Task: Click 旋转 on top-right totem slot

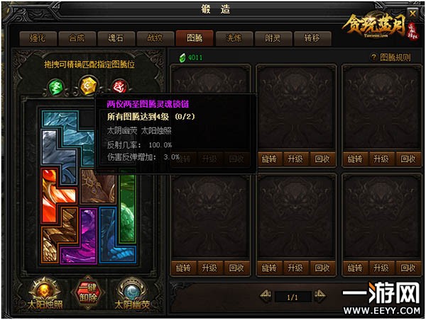Action: (x=355, y=159)
